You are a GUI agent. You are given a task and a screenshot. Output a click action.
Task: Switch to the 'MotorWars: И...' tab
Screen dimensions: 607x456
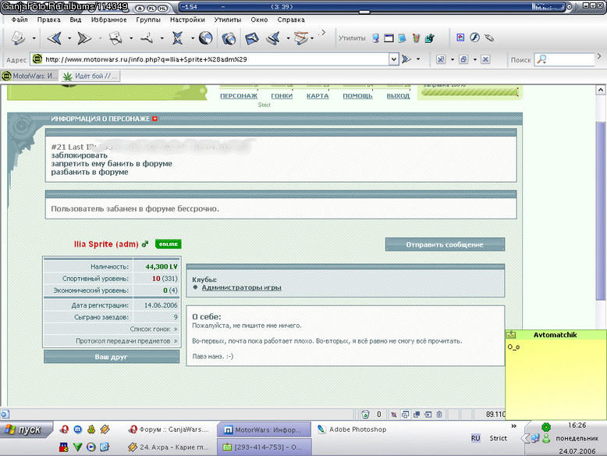pos(30,76)
